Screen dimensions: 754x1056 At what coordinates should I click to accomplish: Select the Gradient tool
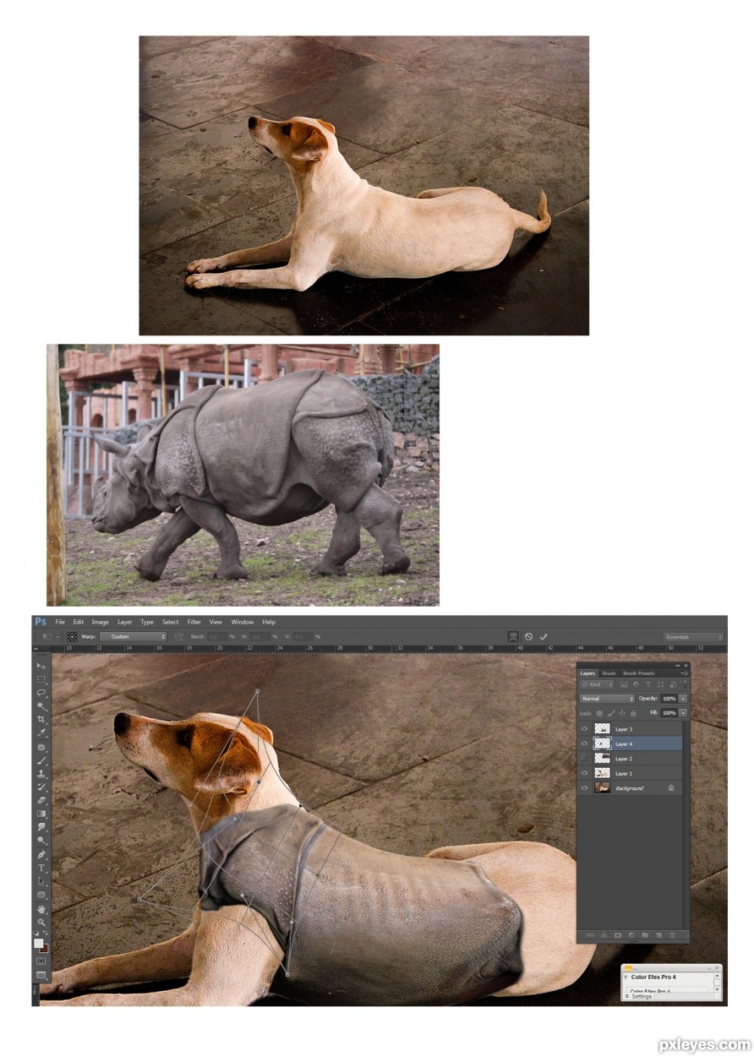pos(41,814)
